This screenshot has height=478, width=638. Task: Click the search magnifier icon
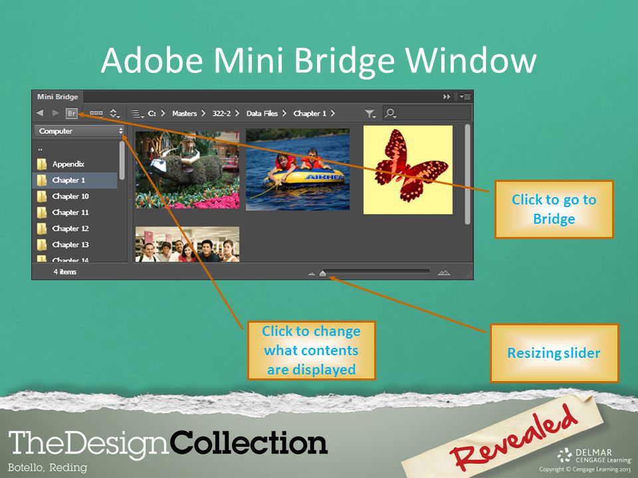pos(390,114)
